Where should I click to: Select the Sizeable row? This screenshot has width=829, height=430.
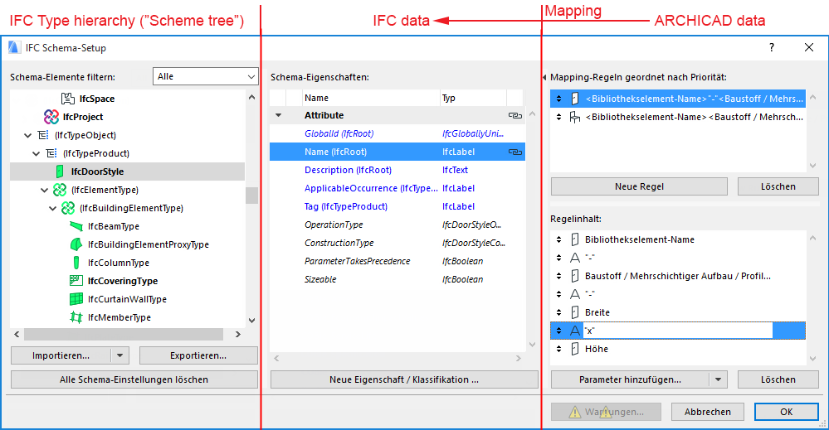397,279
